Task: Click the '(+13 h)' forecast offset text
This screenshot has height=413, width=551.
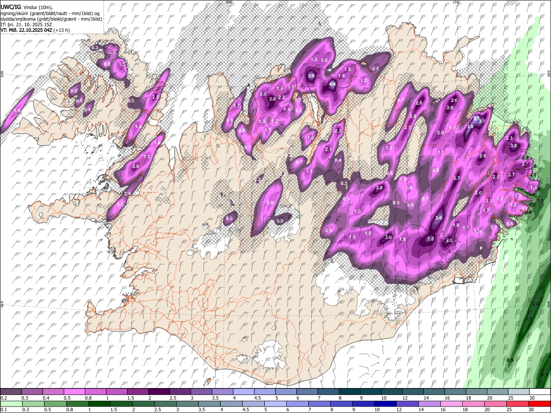Action: coord(62,30)
